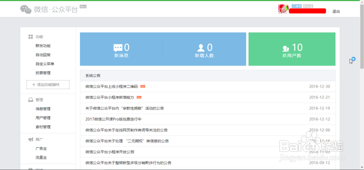Click the 订阅号 account badge
Viewport: 364px width, 170px height.
(x=296, y=6)
